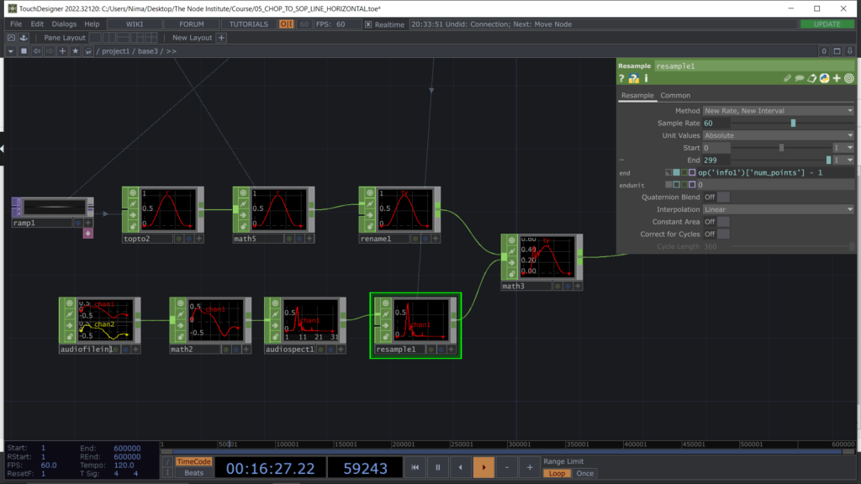Click the home network icon in path bar
Screen dimensions: 861x484
point(87,51)
